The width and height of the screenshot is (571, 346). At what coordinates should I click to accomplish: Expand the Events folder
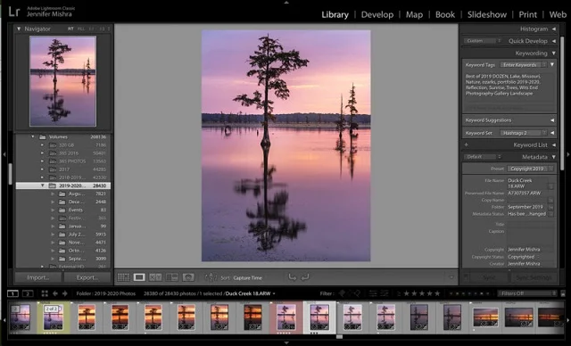(53, 210)
